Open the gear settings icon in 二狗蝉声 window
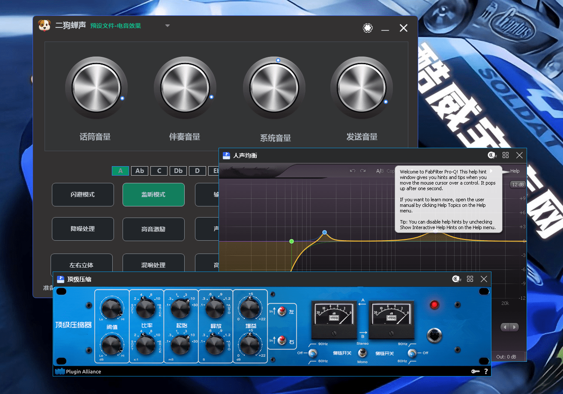 click(367, 28)
